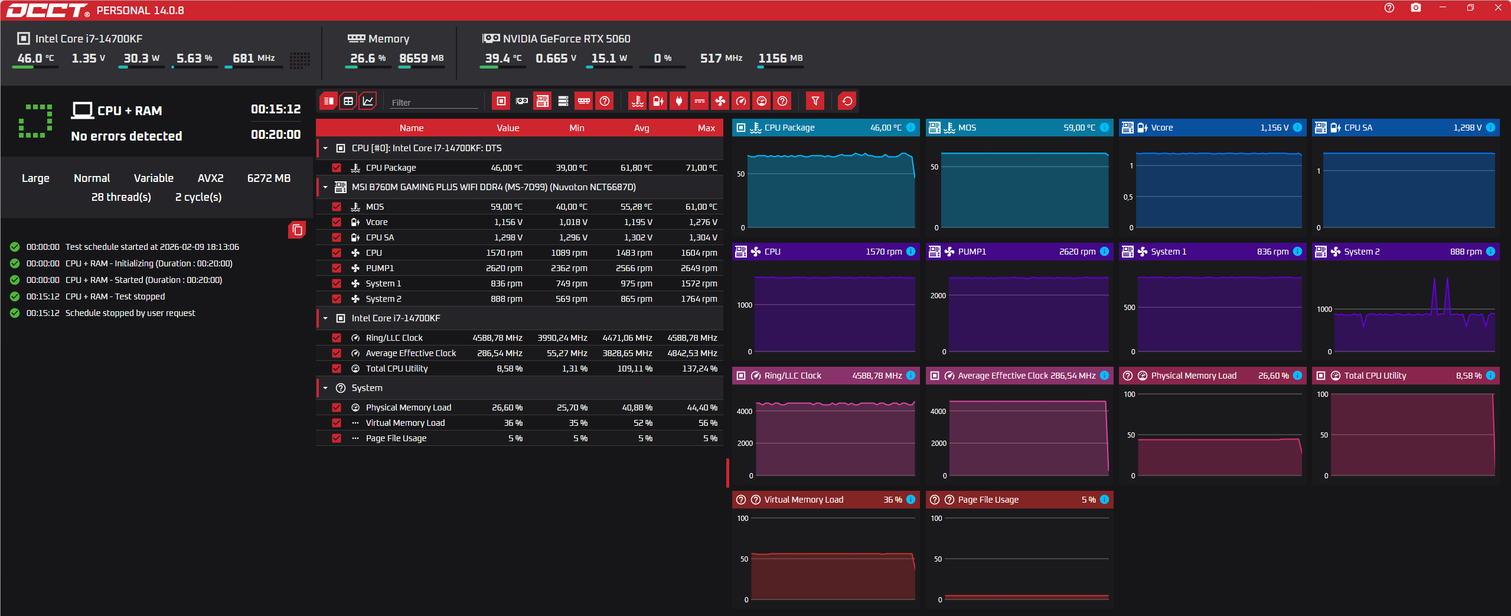Image resolution: width=1511 pixels, height=616 pixels.
Task: Click the funnel filter icon
Action: [x=815, y=101]
